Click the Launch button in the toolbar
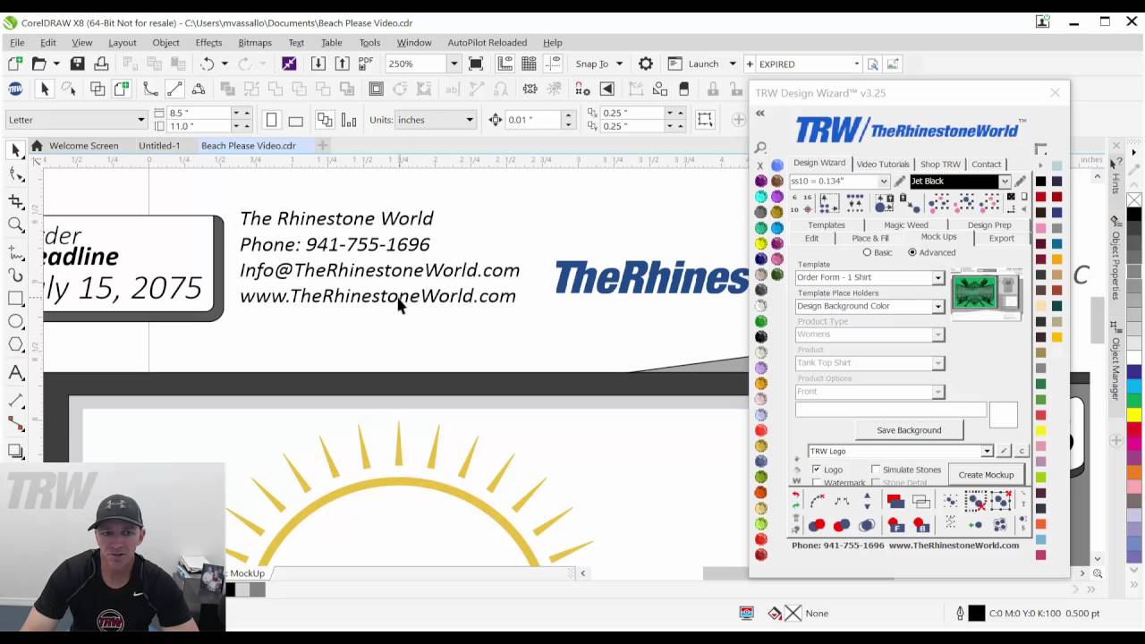The image size is (1145, 644). click(x=702, y=64)
